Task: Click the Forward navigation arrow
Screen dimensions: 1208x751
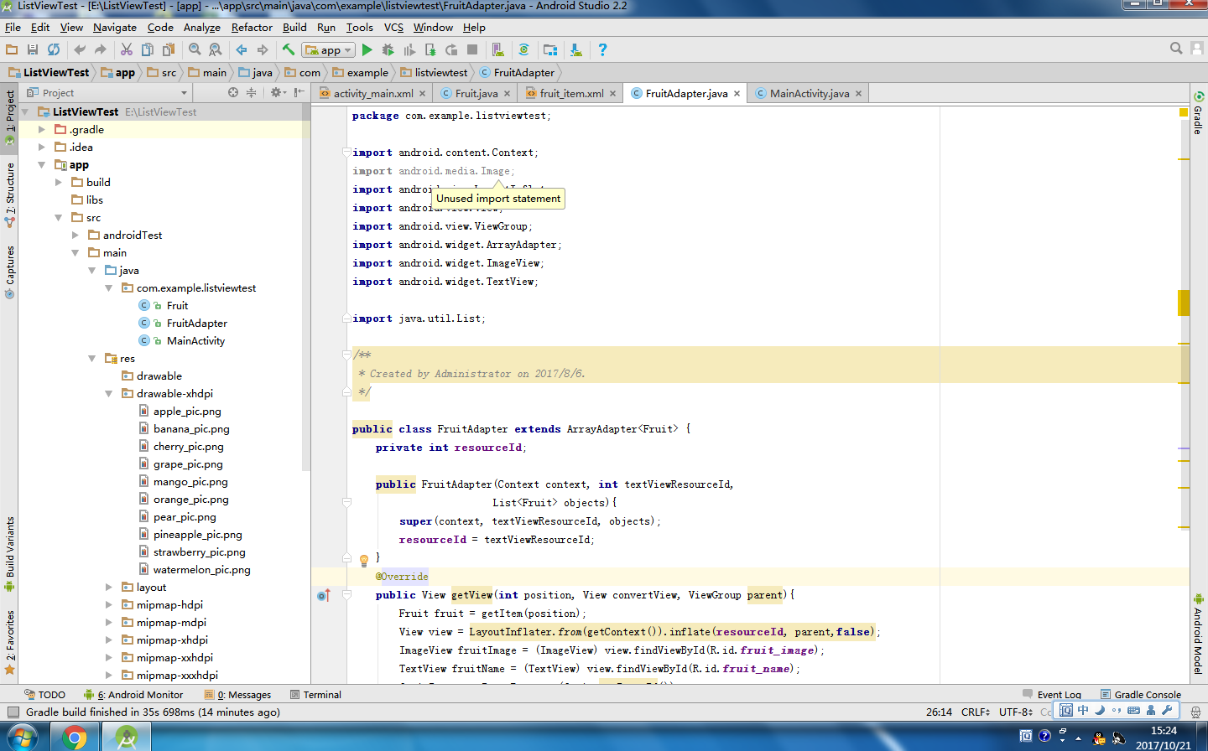Action: (263, 49)
